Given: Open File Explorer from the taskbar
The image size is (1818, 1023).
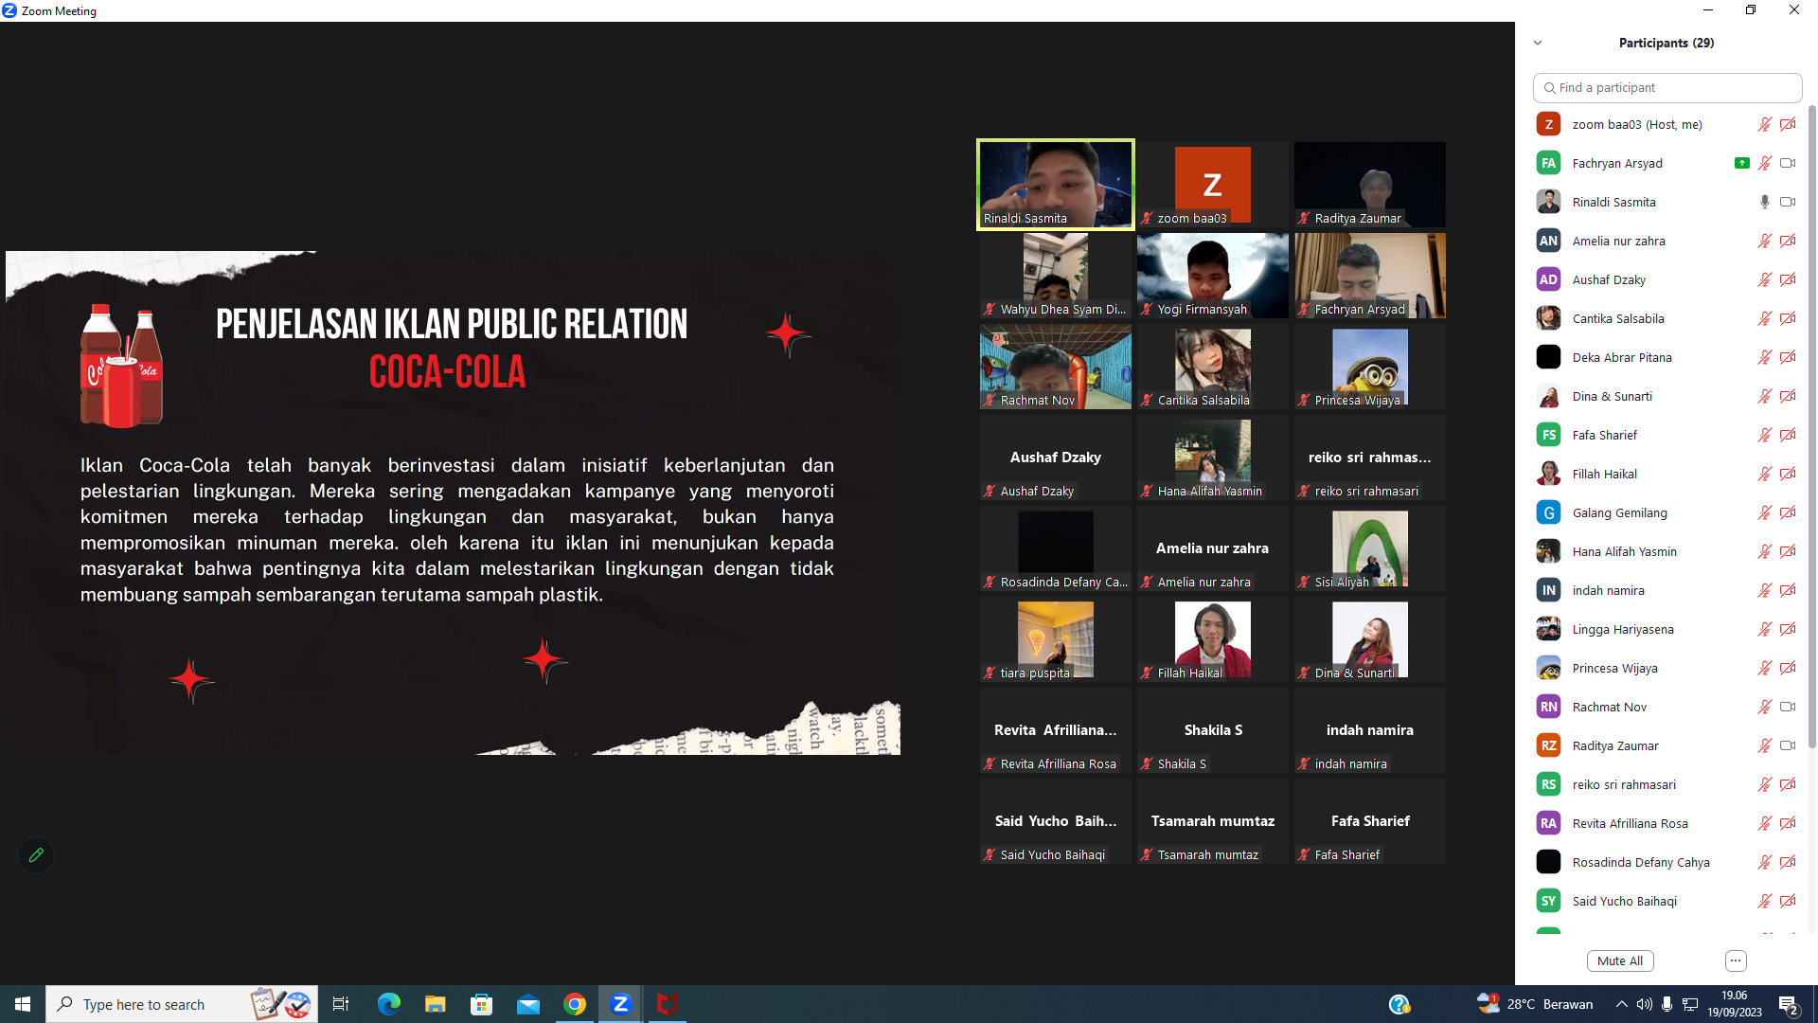Looking at the screenshot, I should (x=435, y=1004).
